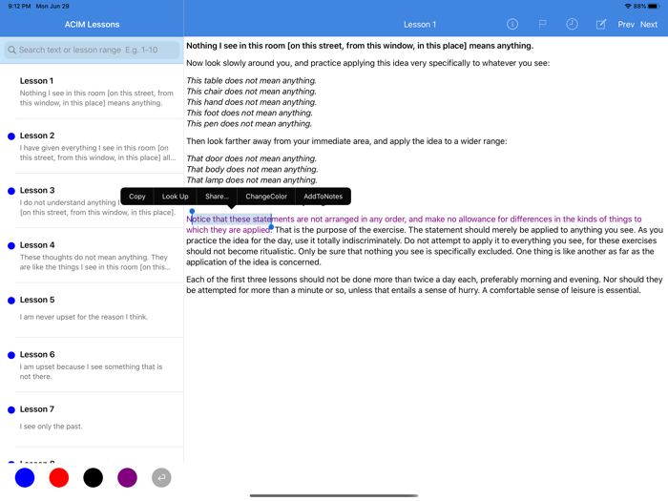This screenshot has width=668, height=501.
Task: Open the clock history icon
Action: (x=572, y=24)
